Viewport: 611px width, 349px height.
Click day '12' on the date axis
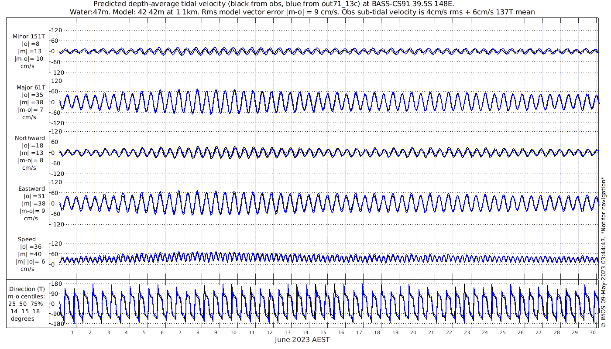click(269, 332)
